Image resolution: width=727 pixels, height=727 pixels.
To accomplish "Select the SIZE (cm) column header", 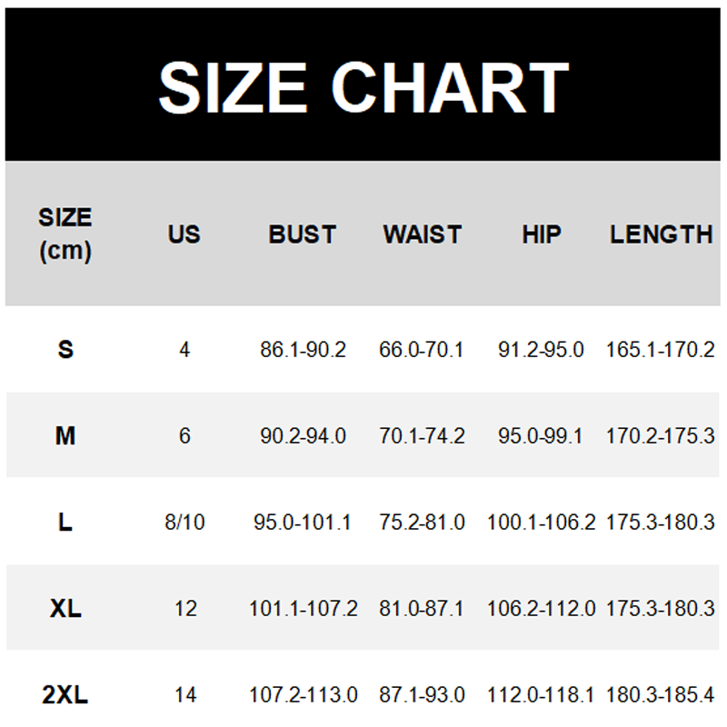I will (x=65, y=234).
